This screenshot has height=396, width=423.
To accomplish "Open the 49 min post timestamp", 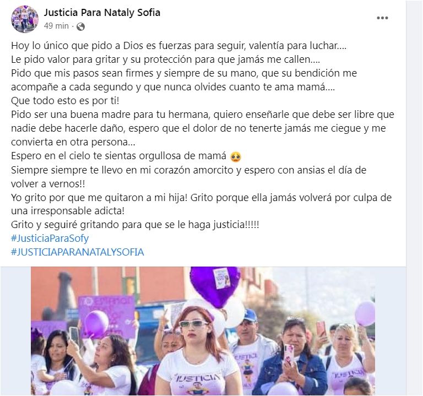I will [56, 26].
